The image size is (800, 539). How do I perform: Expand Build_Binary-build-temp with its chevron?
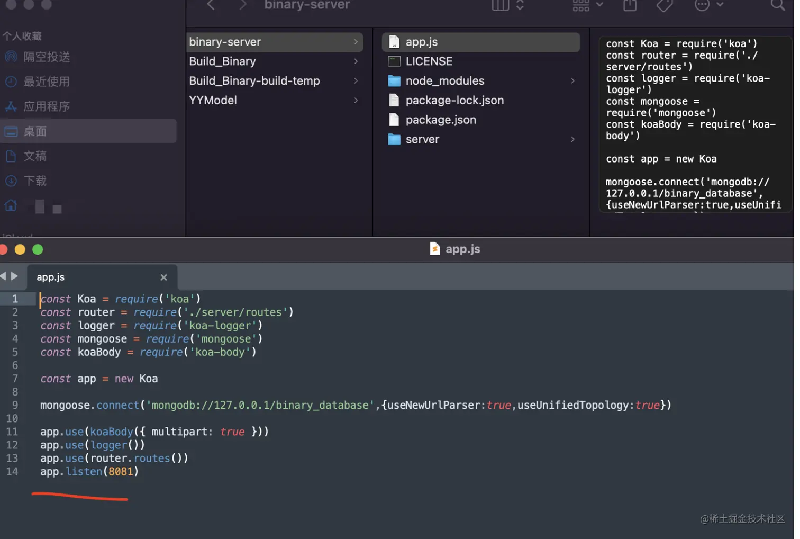point(356,81)
